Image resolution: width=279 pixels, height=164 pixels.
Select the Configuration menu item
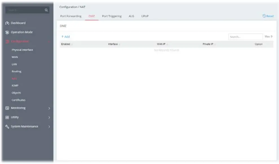(x=20, y=41)
